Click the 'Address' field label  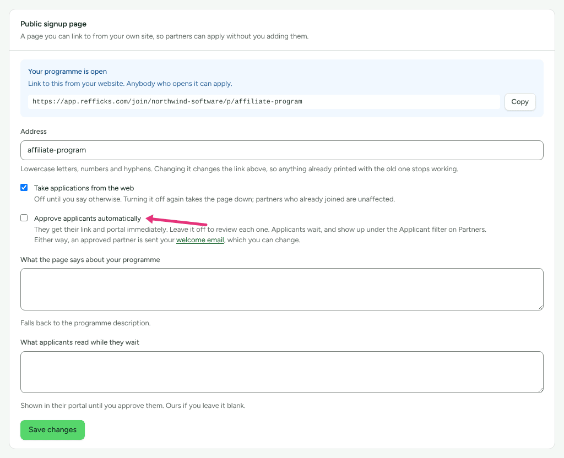click(x=34, y=132)
